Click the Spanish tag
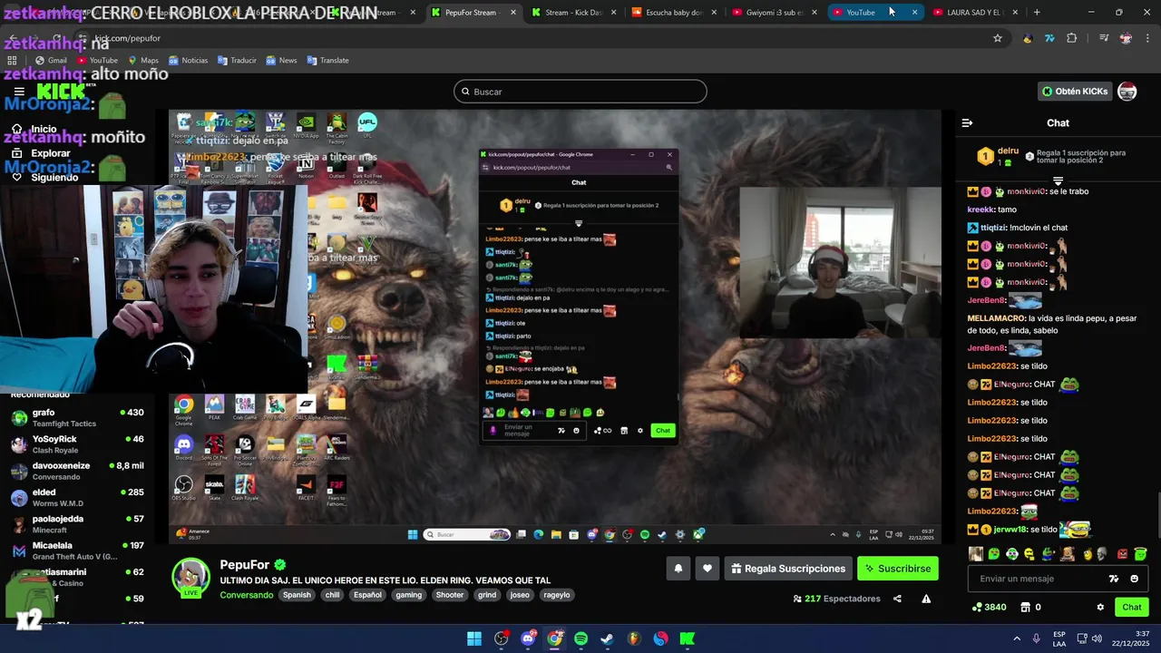Viewport: 1161px width, 653px height. [x=297, y=595]
